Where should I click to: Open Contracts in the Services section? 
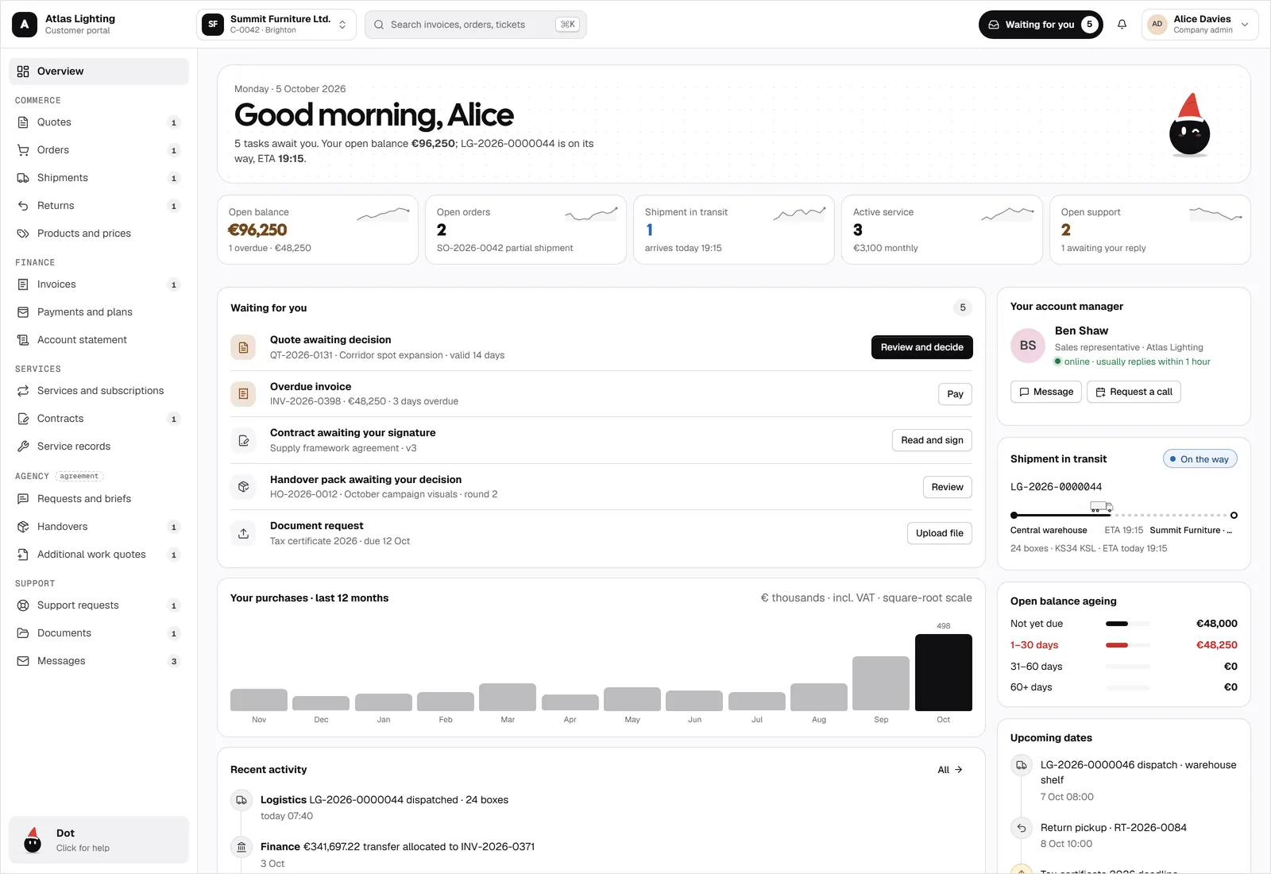(99, 419)
